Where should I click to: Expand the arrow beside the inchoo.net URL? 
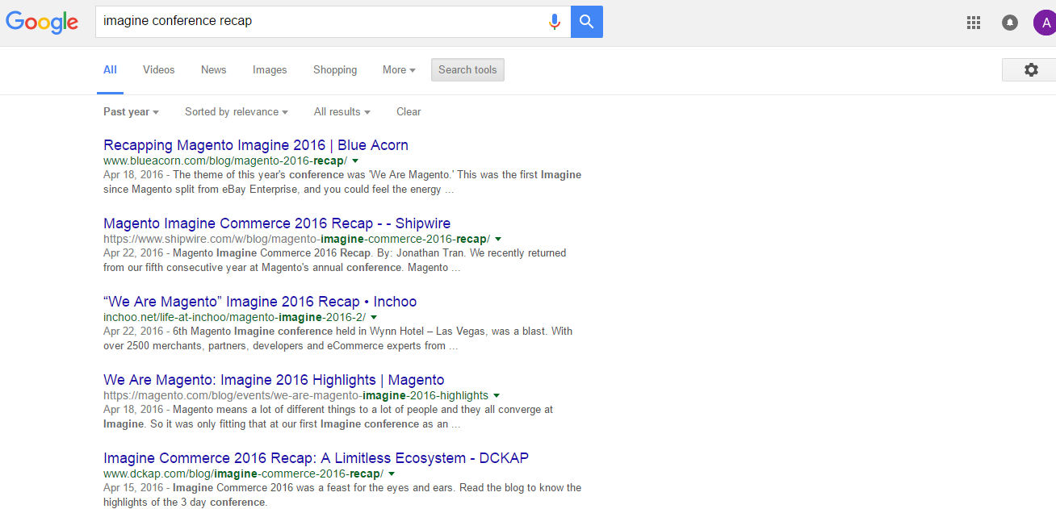(374, 318)
